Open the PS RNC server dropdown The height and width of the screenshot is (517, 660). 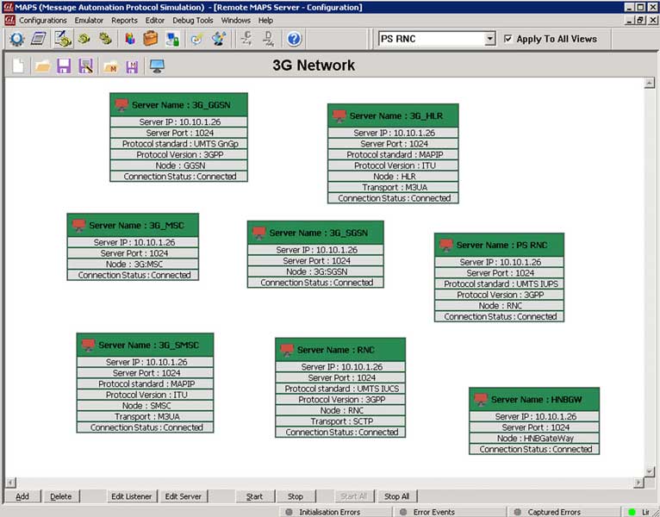(x=489, y=39)
